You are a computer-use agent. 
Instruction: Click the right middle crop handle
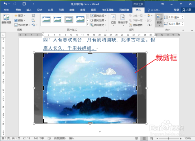137,88
